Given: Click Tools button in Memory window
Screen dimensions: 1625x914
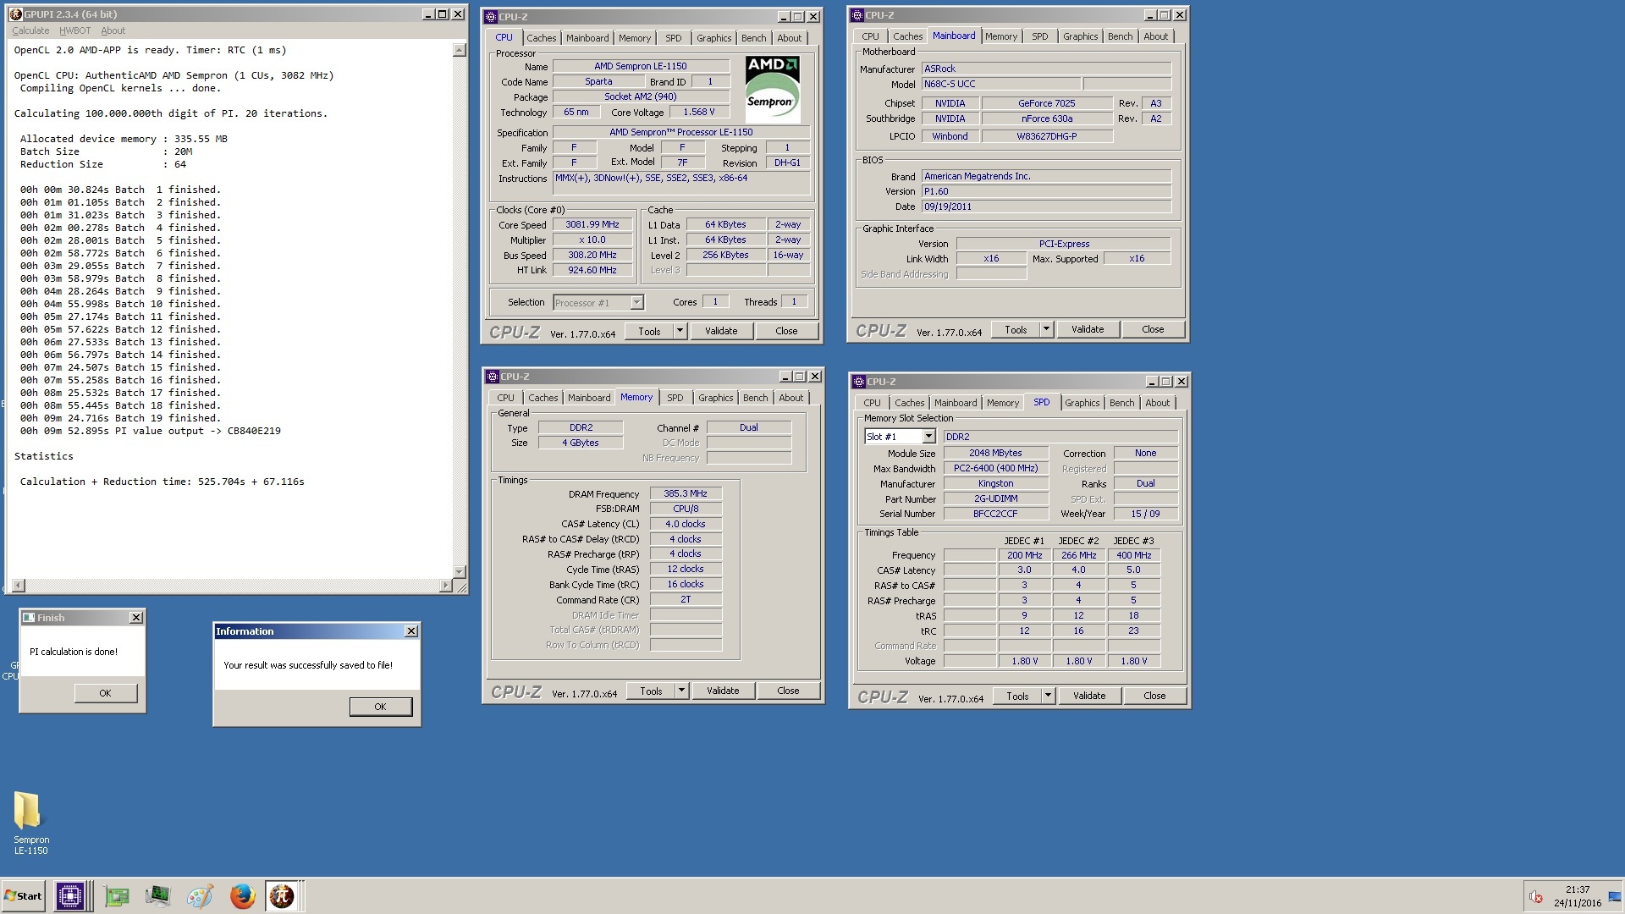Looking at the screenshot, I should 651,691.
